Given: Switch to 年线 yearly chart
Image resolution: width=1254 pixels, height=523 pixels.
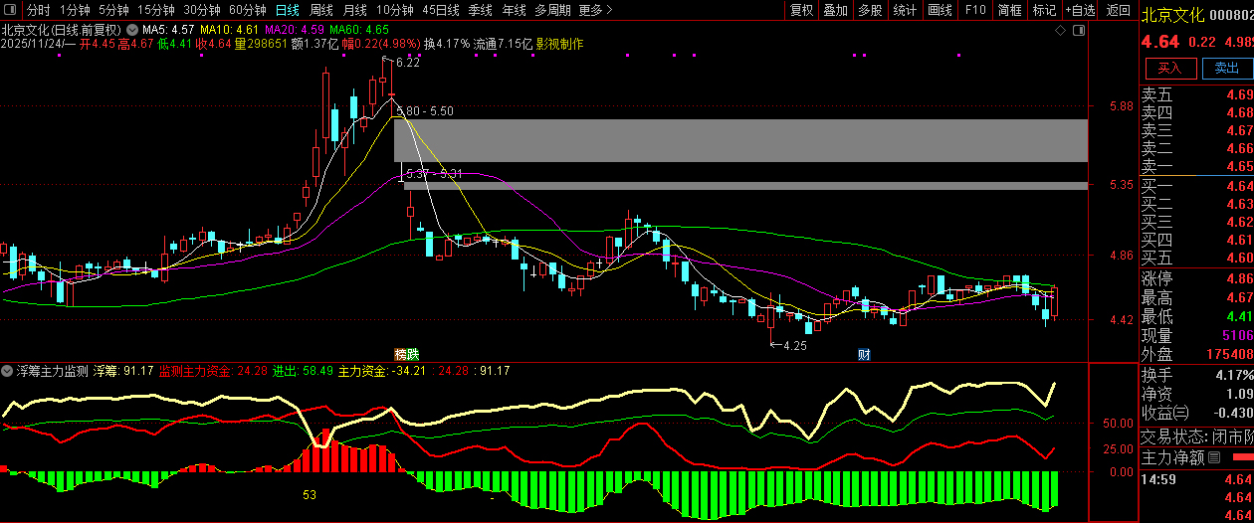Looking at the screenshot, I should point(514,10).
